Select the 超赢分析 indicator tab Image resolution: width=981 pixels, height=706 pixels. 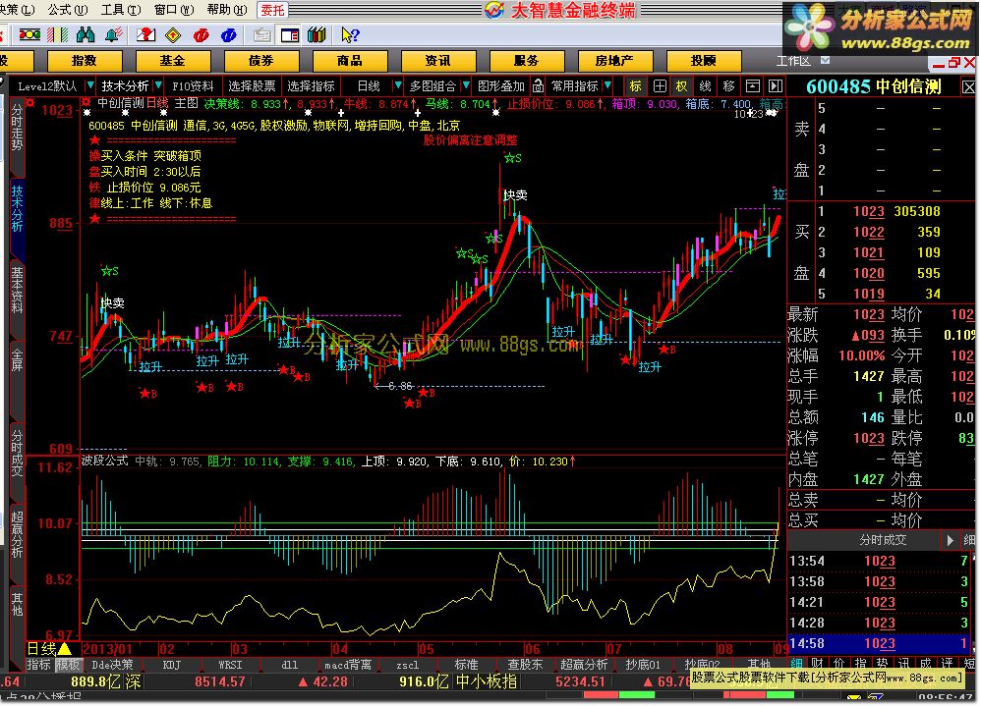tap(584, 665)
